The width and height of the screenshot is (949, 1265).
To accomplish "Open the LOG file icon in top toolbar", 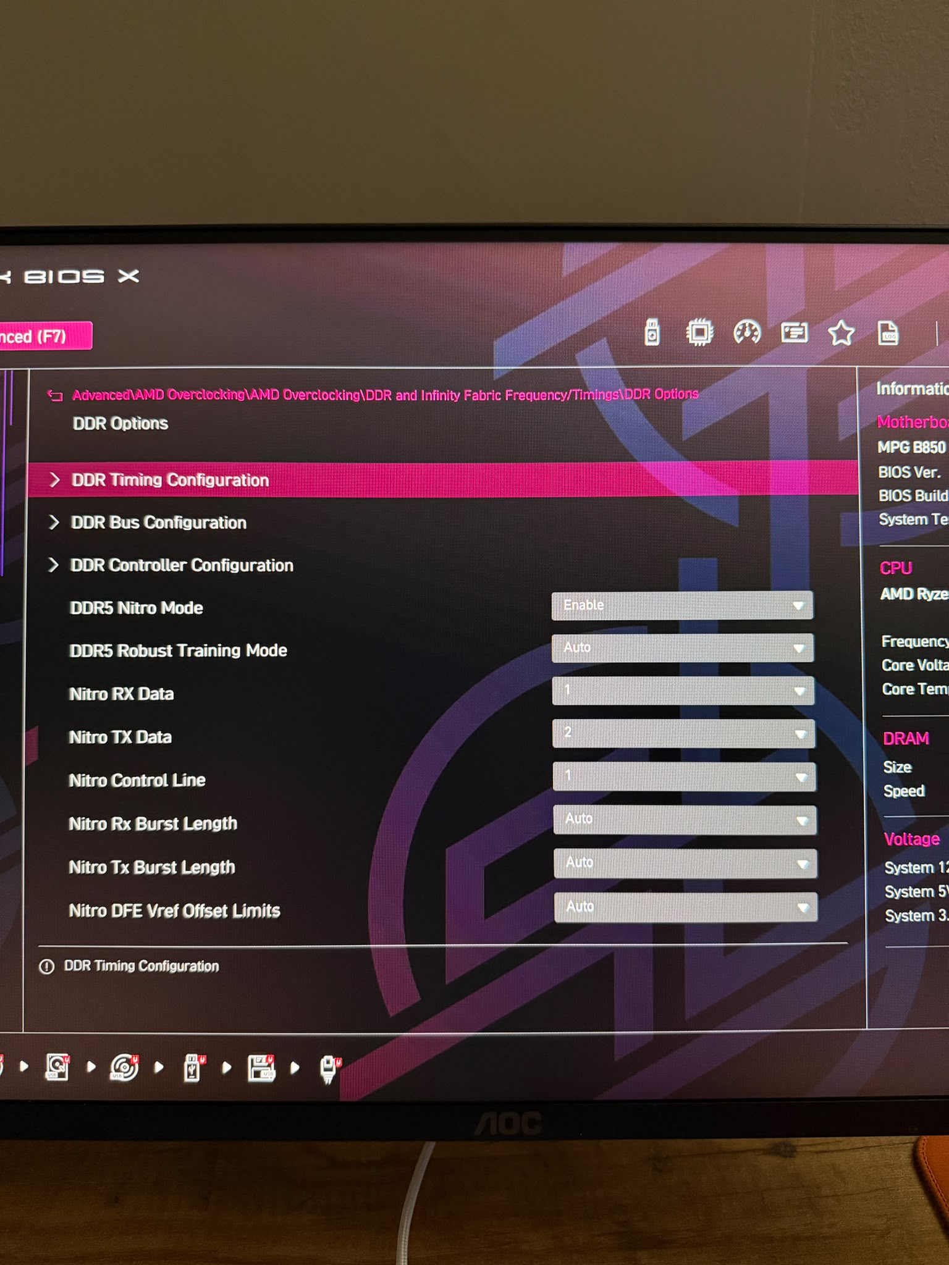I will [x=888, y=333].
